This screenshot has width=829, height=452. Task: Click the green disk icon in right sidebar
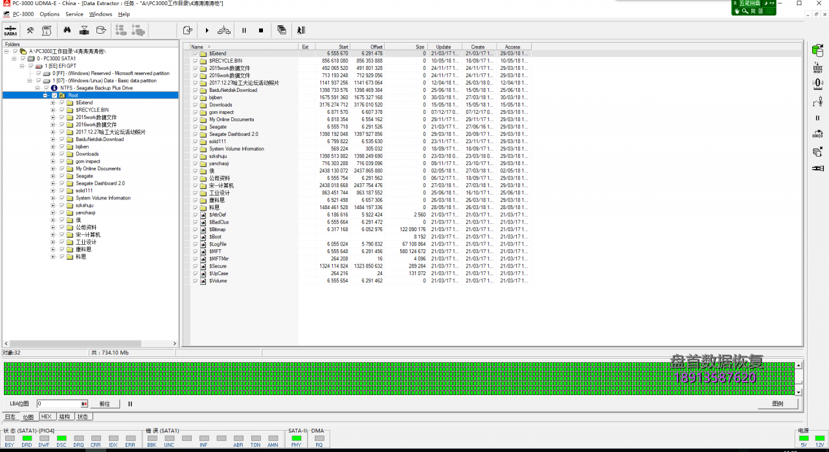817,50
